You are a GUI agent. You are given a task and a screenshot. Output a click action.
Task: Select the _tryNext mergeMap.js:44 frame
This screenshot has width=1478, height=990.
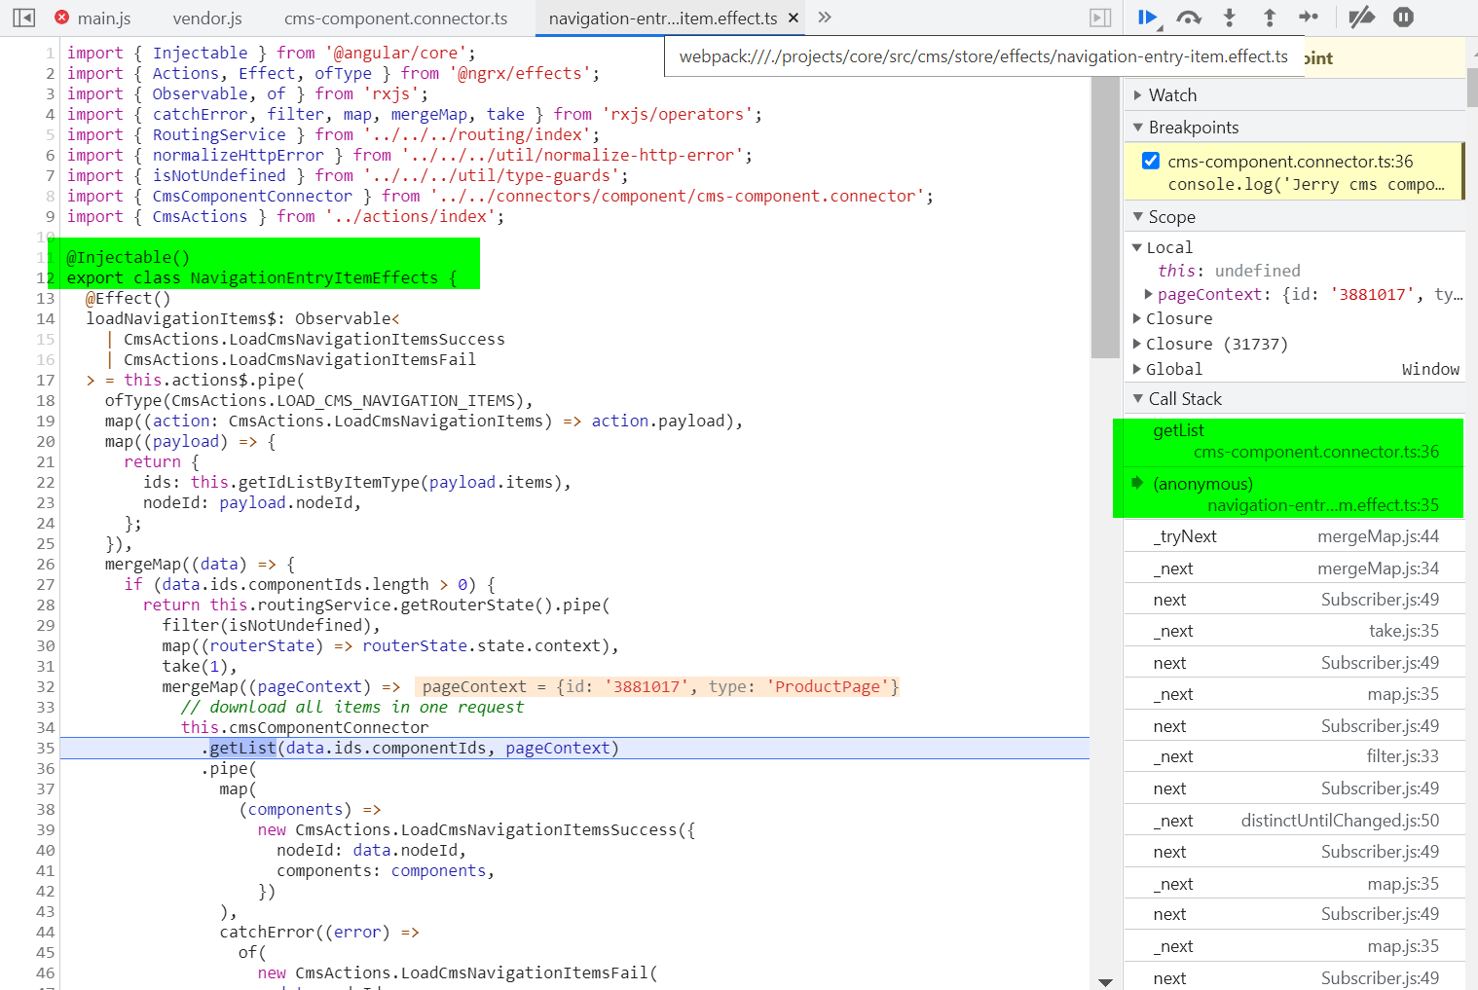(1295, 536)
